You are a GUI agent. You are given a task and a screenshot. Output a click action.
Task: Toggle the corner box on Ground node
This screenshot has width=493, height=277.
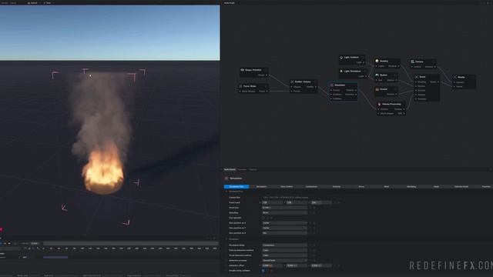pyautogui.click(x=395, y=89)
